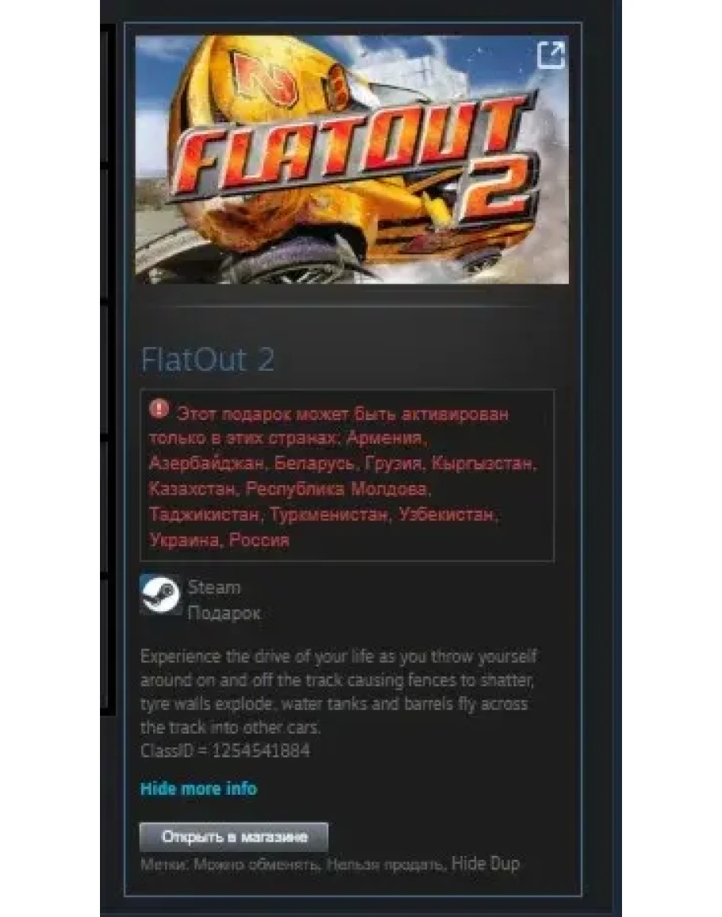This screenshot has height=917, width=722.
Task: Click the Подарок item type label
Action: click(x=224, y=613)
